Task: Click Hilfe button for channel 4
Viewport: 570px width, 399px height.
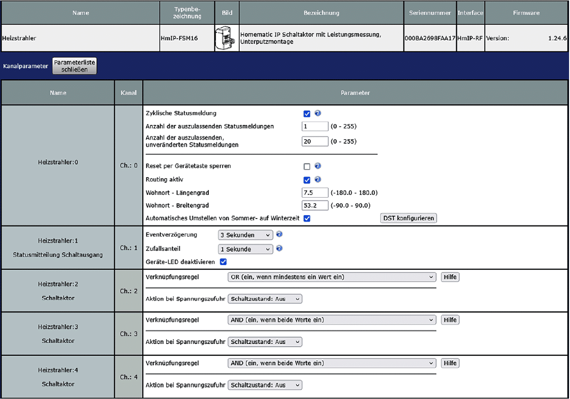Action: [x=450, y=363]
